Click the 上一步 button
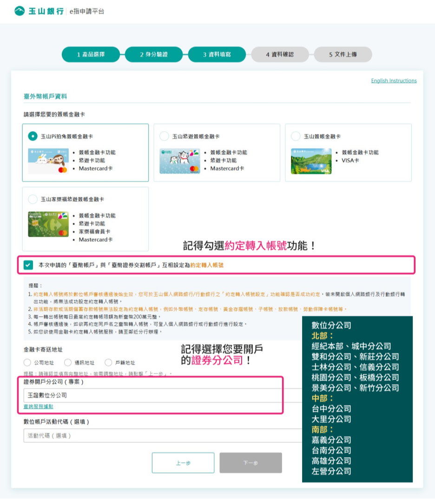The image size is (435, 499). click(x=183, y=463)
